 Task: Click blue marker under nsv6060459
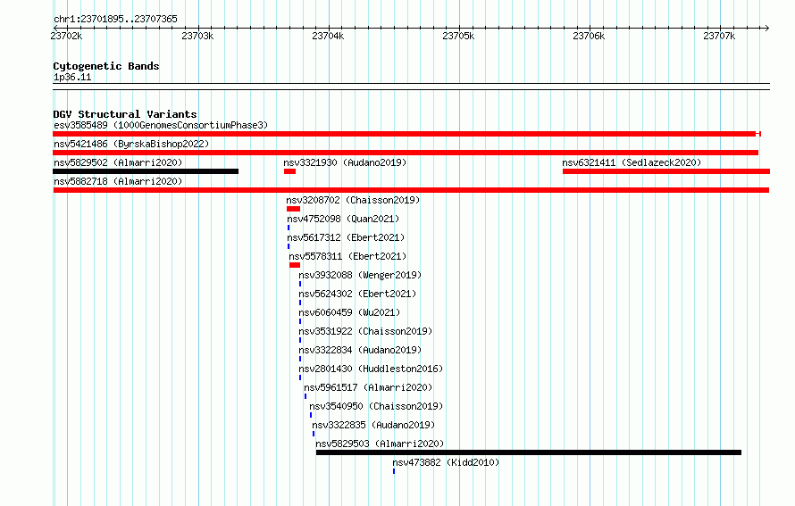pyautogui.click(x=299, y=321)
